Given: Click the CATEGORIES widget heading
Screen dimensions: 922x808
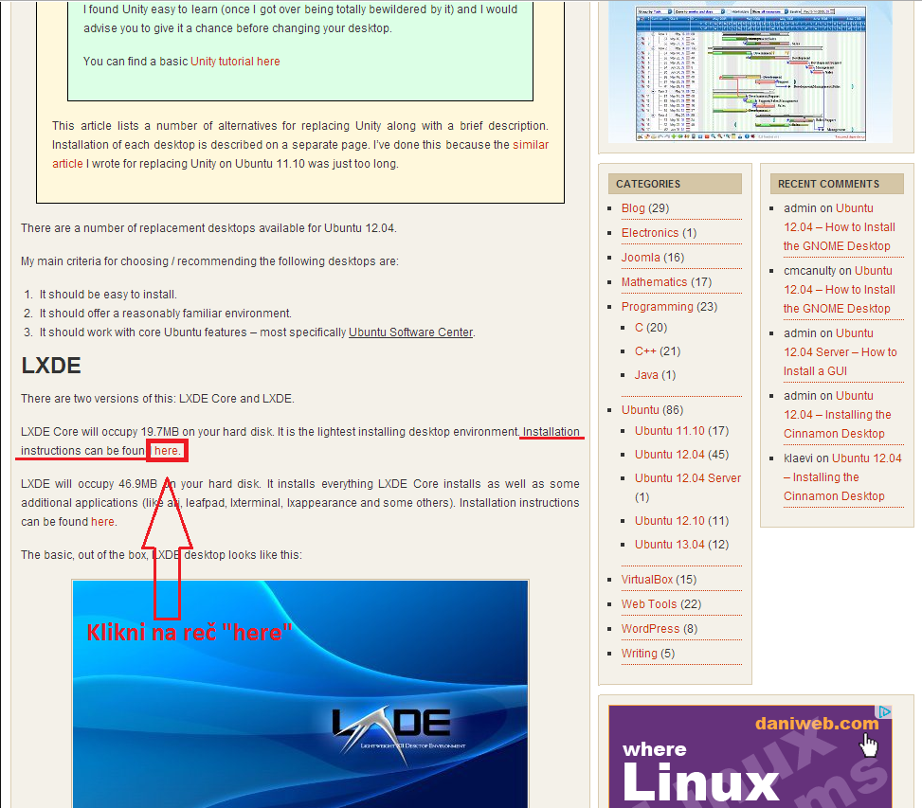Looking at the screenshot, I should coord(675,184).
